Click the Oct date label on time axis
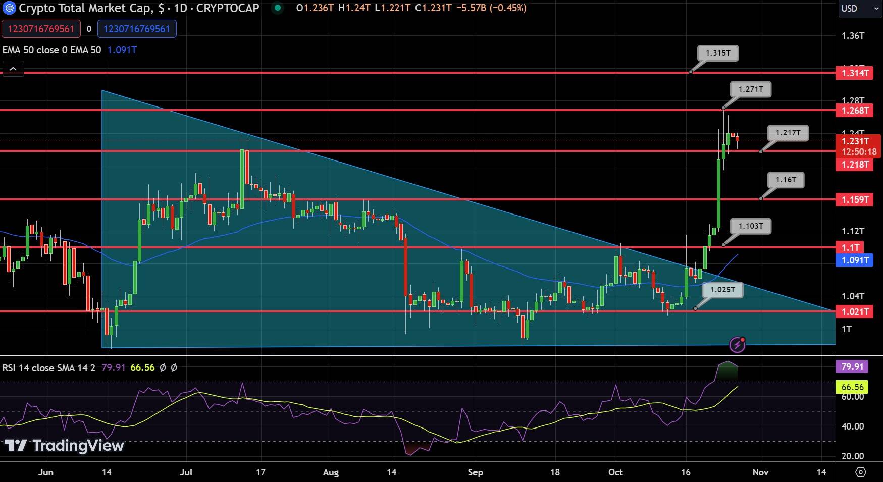 point(615,472)
